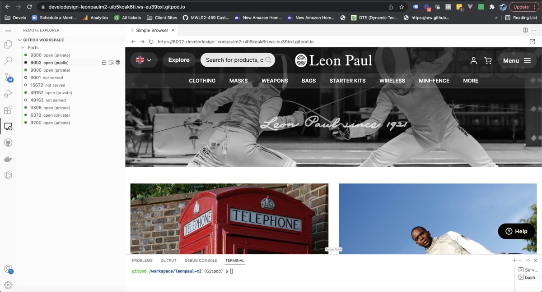Preview port 8002 in editor split icon
The width and height of the screenshot is (542, 292).
click(110, 62)
